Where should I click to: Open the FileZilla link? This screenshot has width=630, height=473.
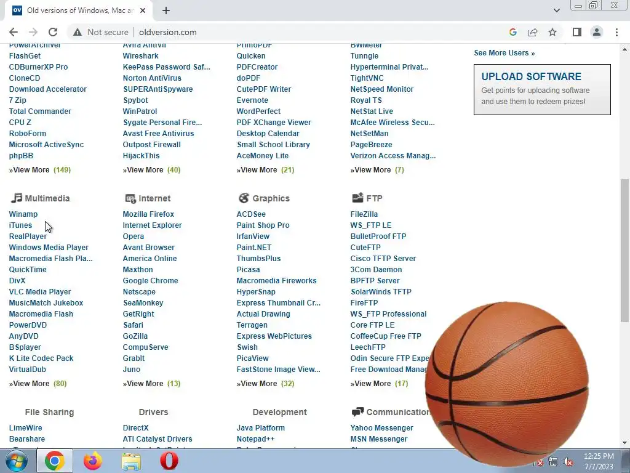tap(364, 214)
